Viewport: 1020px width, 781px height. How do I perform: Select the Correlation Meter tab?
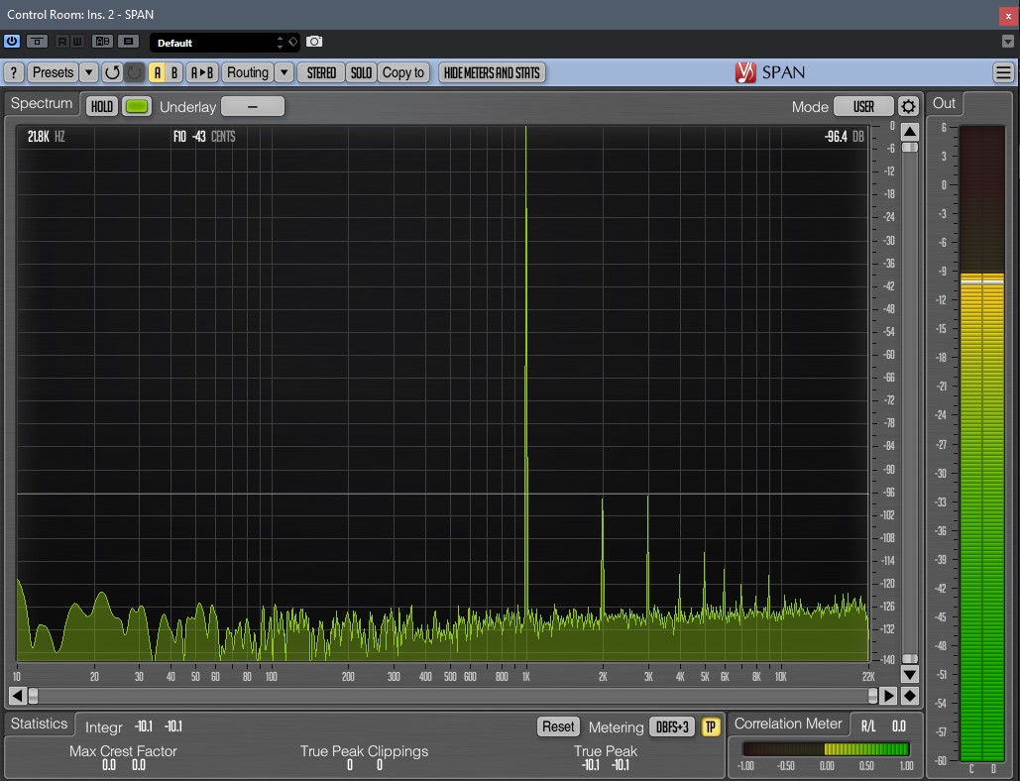tap(788, 724)
